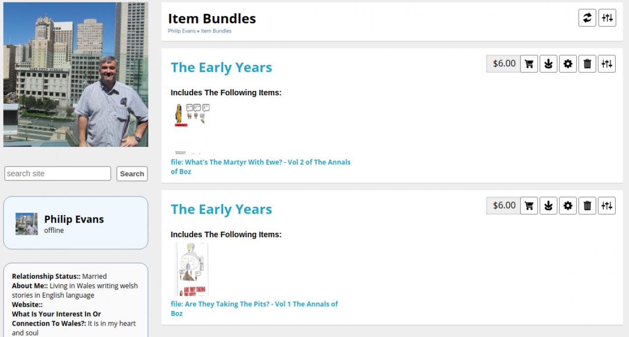Viewport: 629px width, 337px height.
Task: Click the Are They Taking The Pits thumbnail
Action: tap(192, 269)
